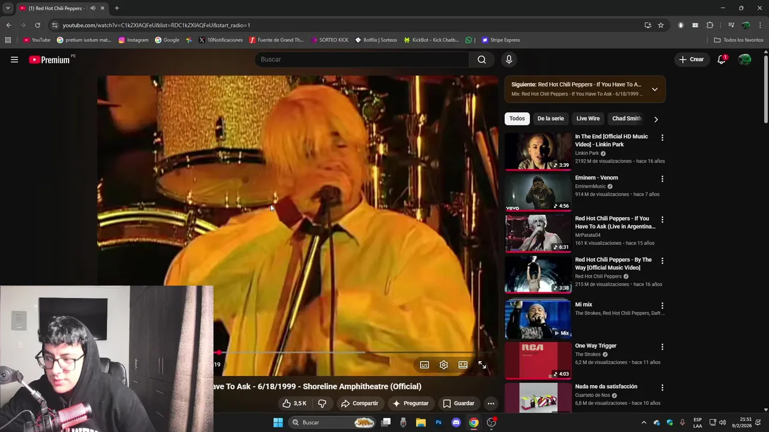Open the One Way Trigger thumbnail
The image size is (769, 432).
538,361
